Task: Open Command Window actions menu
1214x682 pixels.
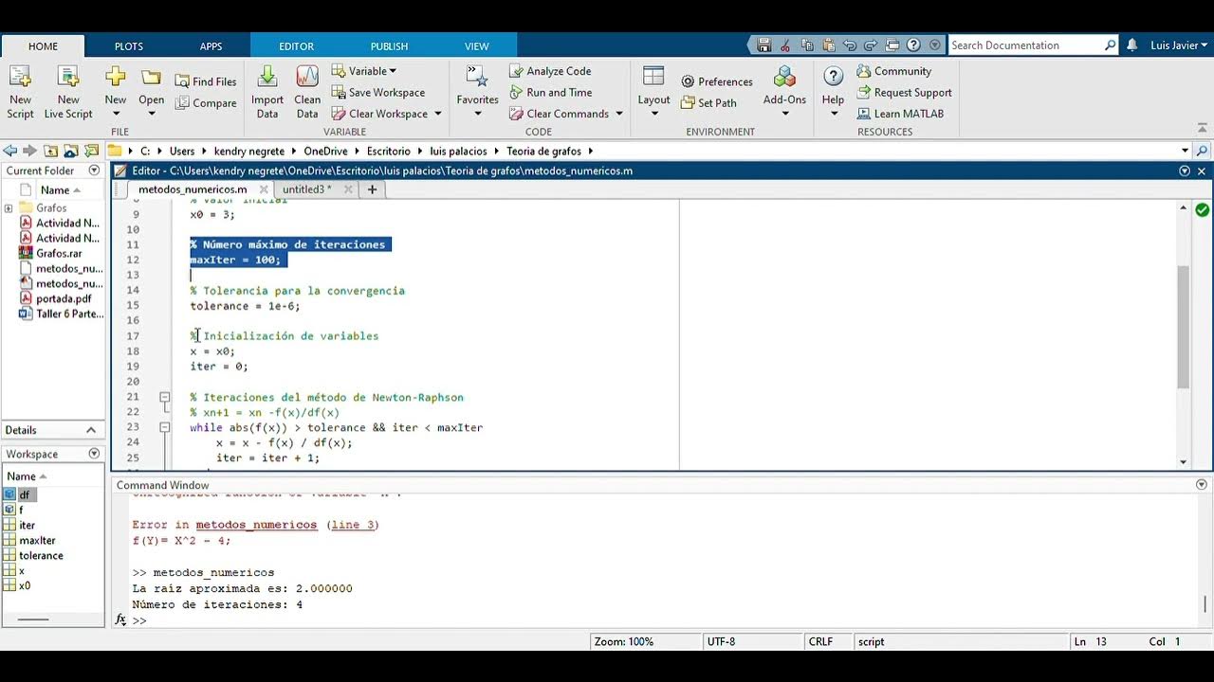Action: 1202,485
